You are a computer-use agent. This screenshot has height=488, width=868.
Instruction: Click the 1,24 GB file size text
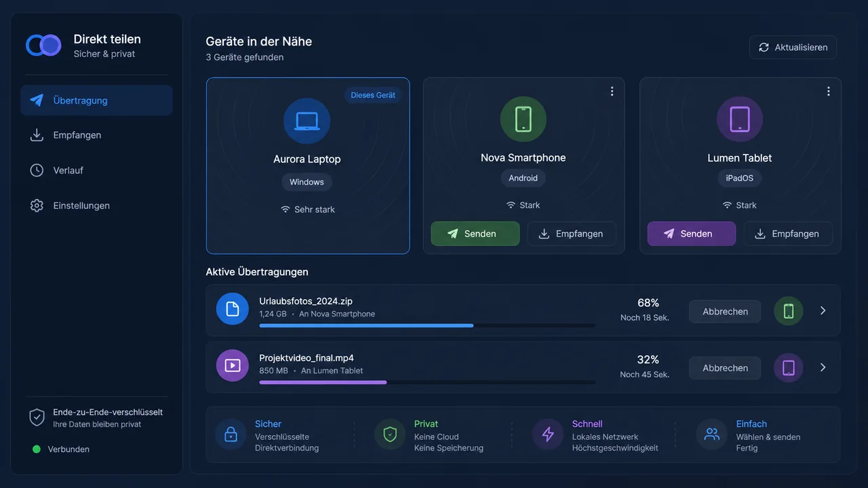pyautogui.click(x=273, y=314)
